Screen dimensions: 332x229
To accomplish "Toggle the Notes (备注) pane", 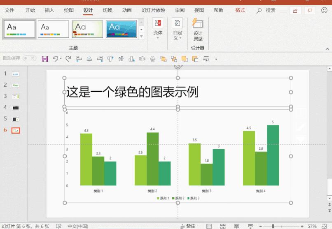I will pos(188,226).
